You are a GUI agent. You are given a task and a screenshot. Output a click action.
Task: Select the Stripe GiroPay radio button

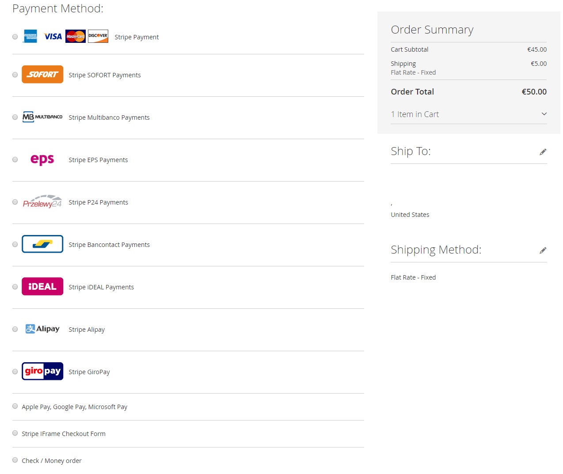[x=15, y=372]
